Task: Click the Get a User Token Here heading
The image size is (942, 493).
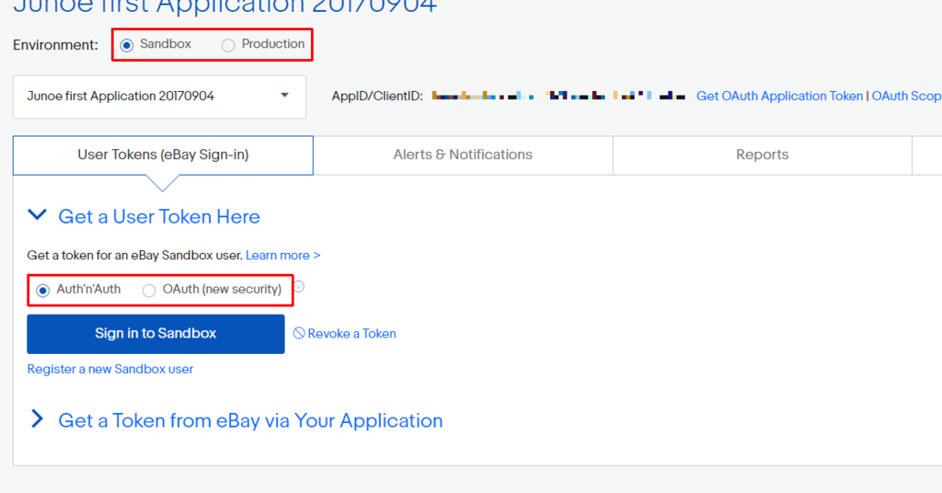Action: (x=159, y=217)
